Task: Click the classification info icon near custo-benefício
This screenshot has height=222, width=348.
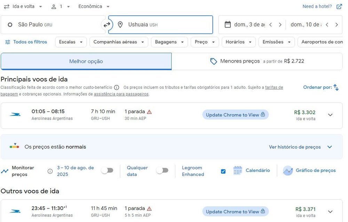Action: [117, 87]
